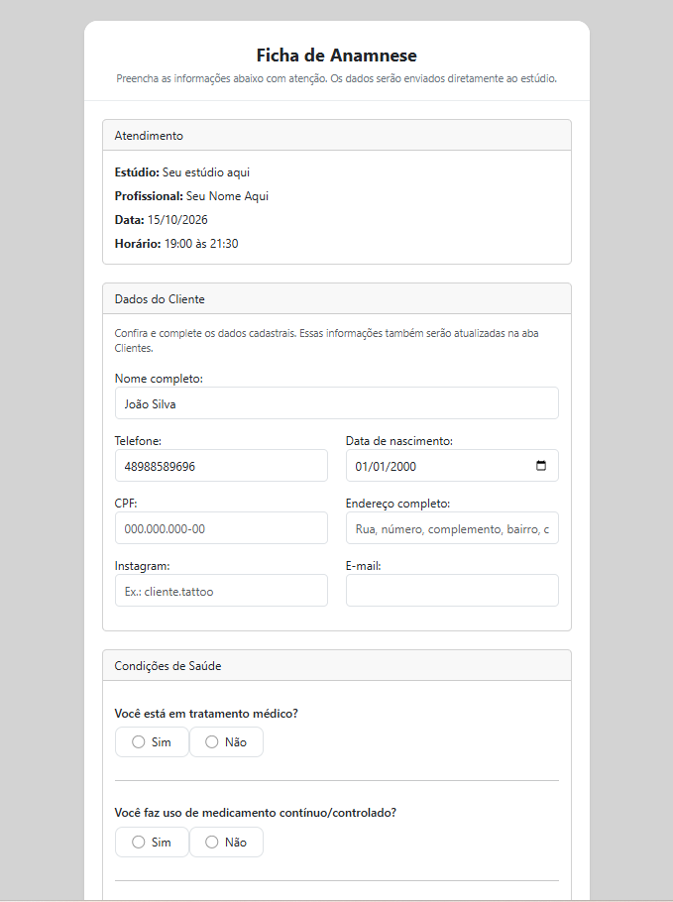Click the E-mail label
The height and width of the screenshot is (902, 673).
pyautogui.click(x=364, y=565)
